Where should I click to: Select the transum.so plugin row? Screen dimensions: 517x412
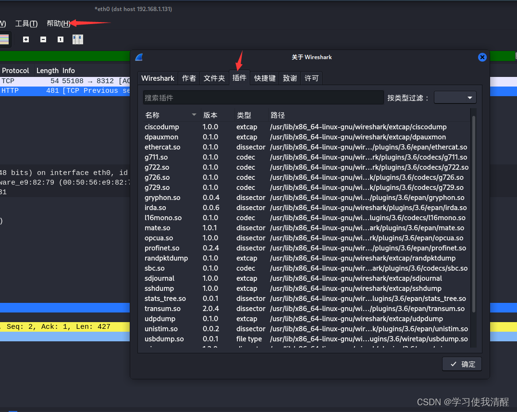click(x=307, y=309)
